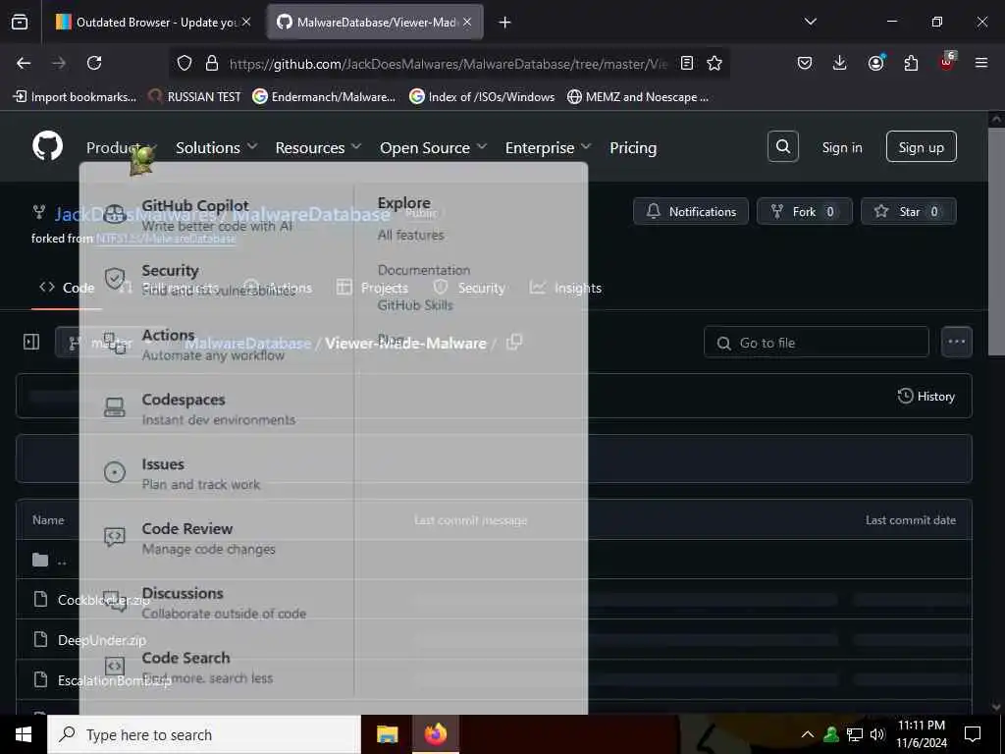Image resolution: width=1005 pixels, height=754 pixels.
Task: Toggle reader view in address bar
Action: pos(686,63)
